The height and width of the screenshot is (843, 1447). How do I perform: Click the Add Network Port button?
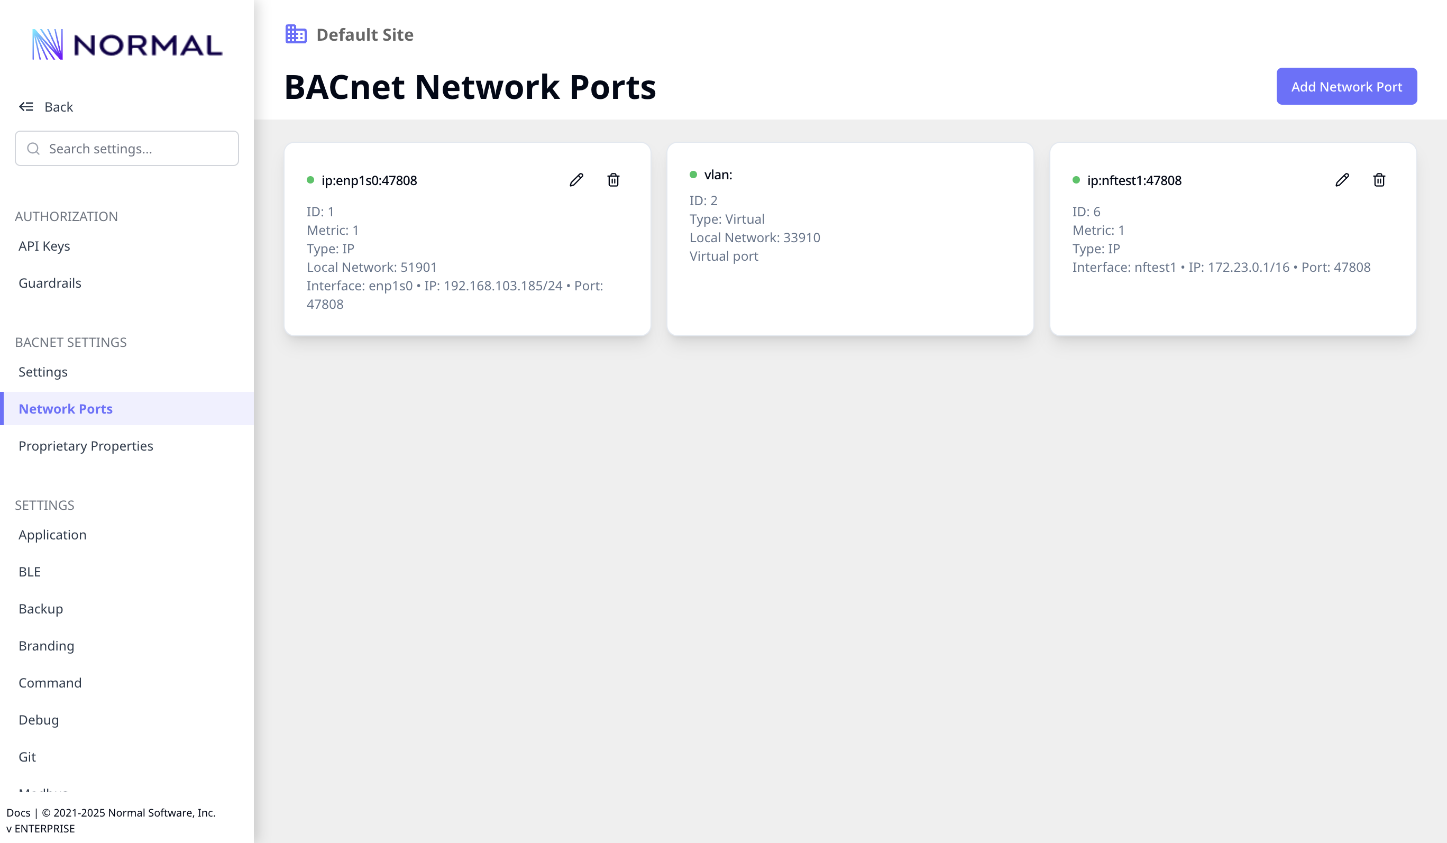1346,87
